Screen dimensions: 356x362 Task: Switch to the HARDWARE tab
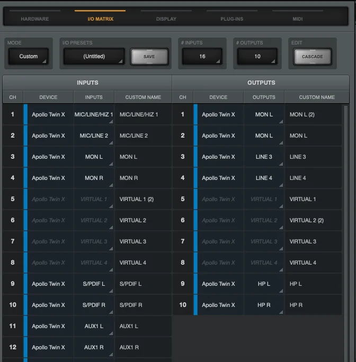pyautogui.click(x=34, y=19)
